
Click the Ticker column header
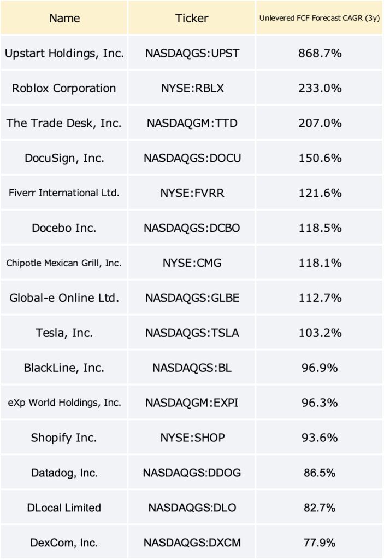pos(192,18)
